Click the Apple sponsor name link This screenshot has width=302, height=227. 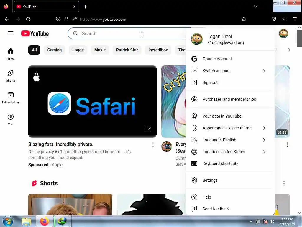(57, 165)
